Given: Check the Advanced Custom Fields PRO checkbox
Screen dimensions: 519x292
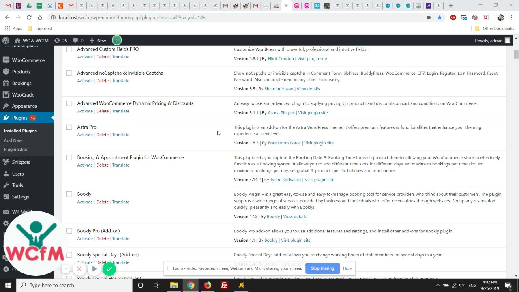Looking at the screenshot, I should (69, 49).
